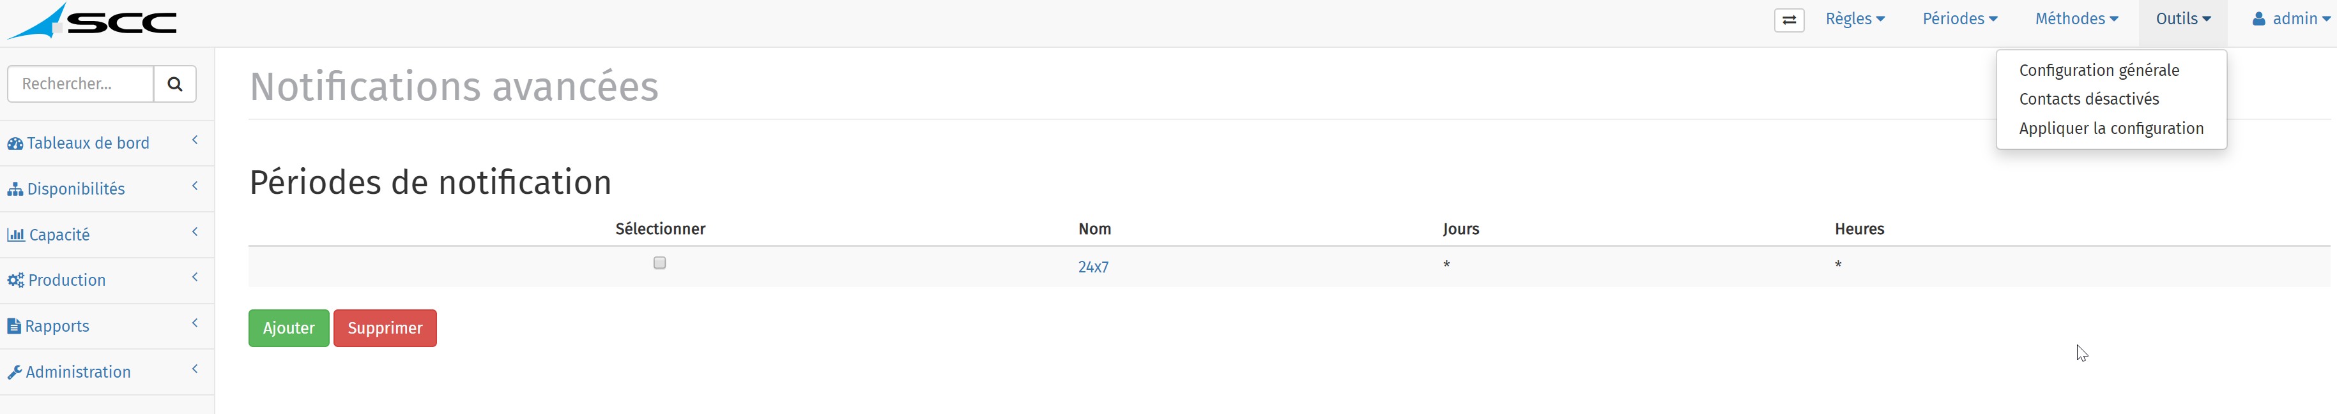The height and width of the screenshot is (414, 2337).
Task: Open the Méthodes dropdown menu
Action: [2076, 19]
